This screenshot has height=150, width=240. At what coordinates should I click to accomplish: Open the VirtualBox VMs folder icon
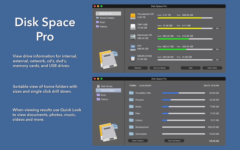[131, 93]
